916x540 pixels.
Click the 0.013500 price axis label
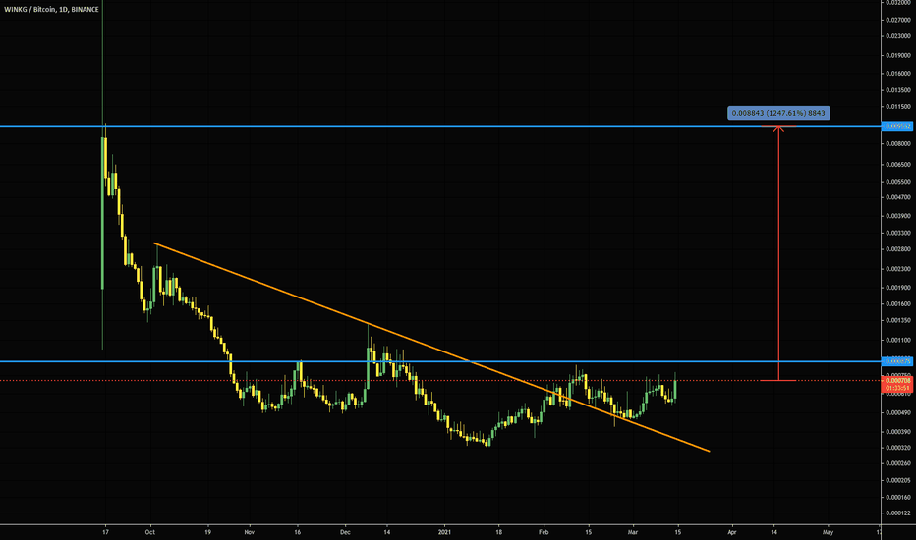(898, 90)
